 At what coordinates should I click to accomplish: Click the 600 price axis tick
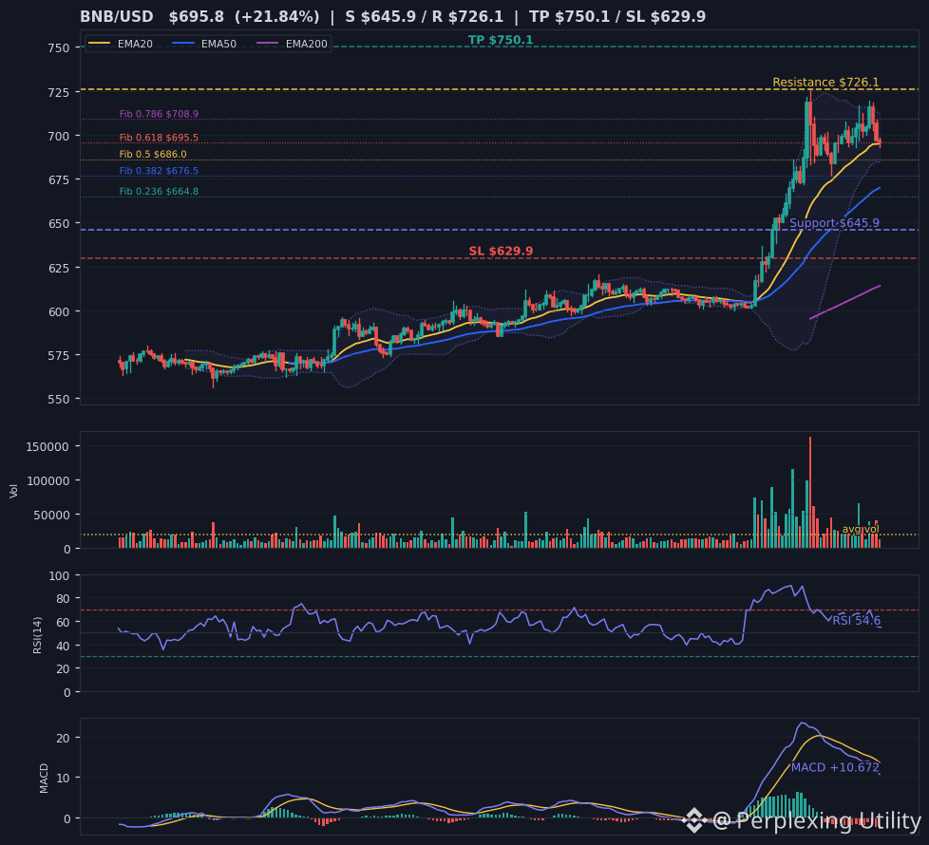[x=58, y=311]
